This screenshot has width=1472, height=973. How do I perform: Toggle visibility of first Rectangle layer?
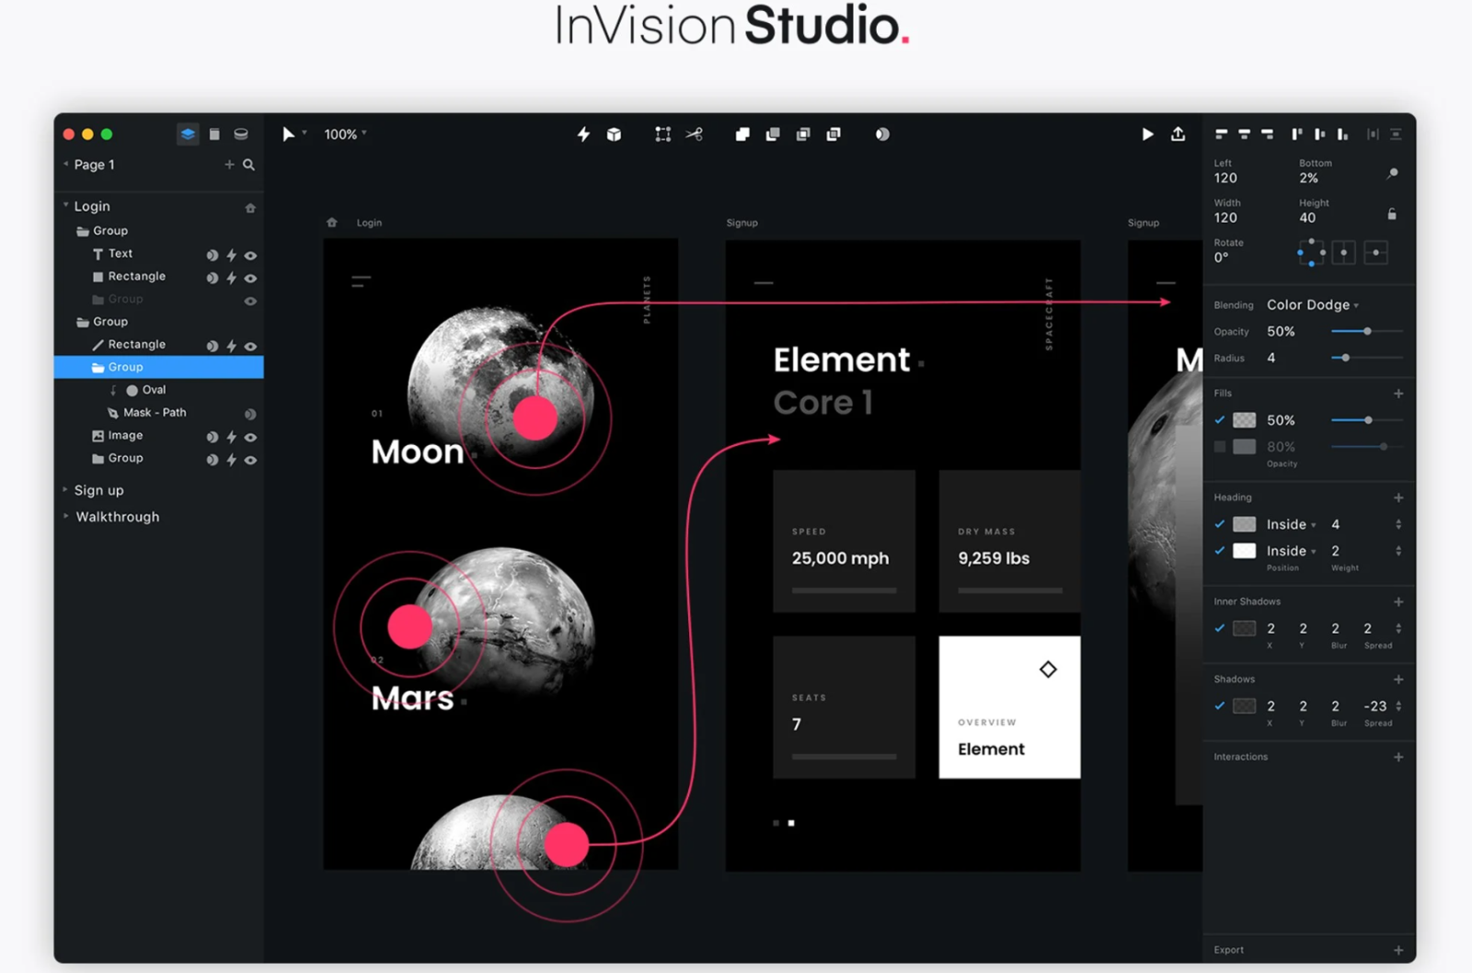pos(250,278)
